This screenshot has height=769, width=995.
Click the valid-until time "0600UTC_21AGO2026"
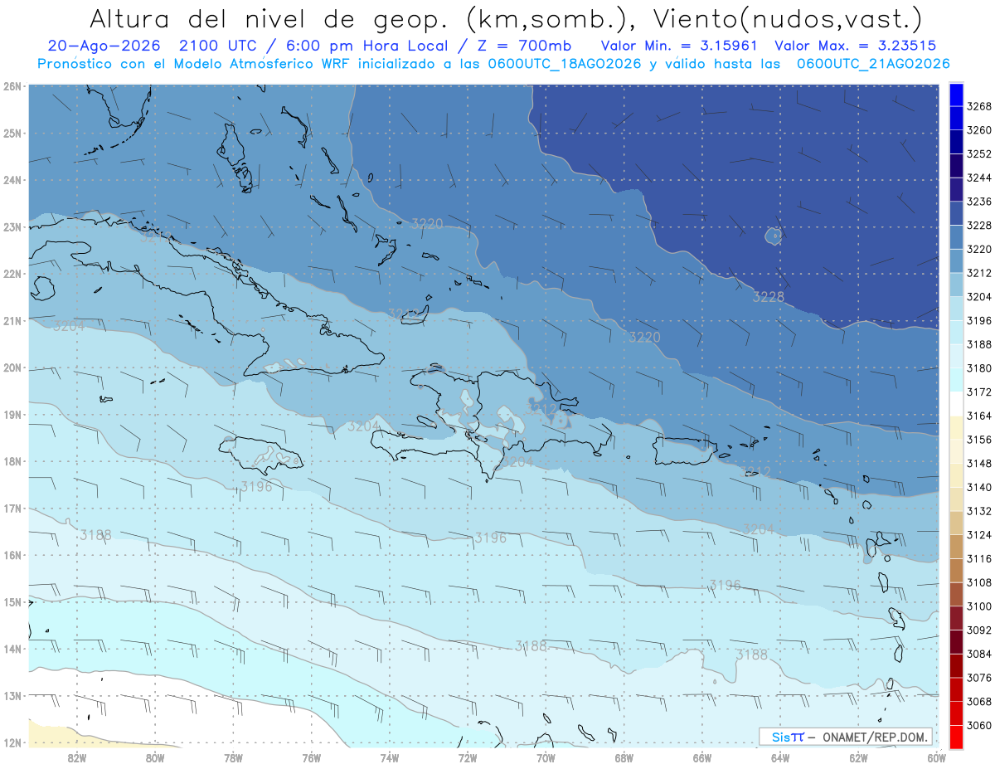[872, 64]
